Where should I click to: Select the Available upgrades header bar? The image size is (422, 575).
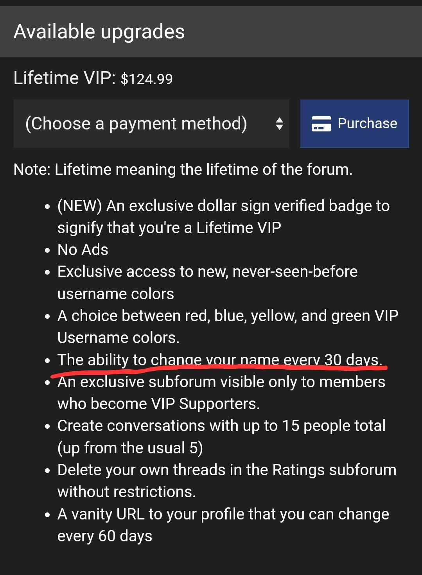click(x=99, y=31)
